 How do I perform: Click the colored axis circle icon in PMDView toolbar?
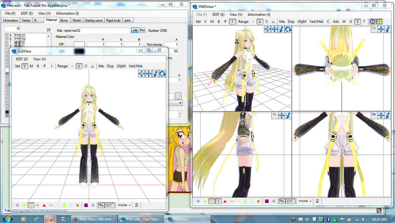372,22
